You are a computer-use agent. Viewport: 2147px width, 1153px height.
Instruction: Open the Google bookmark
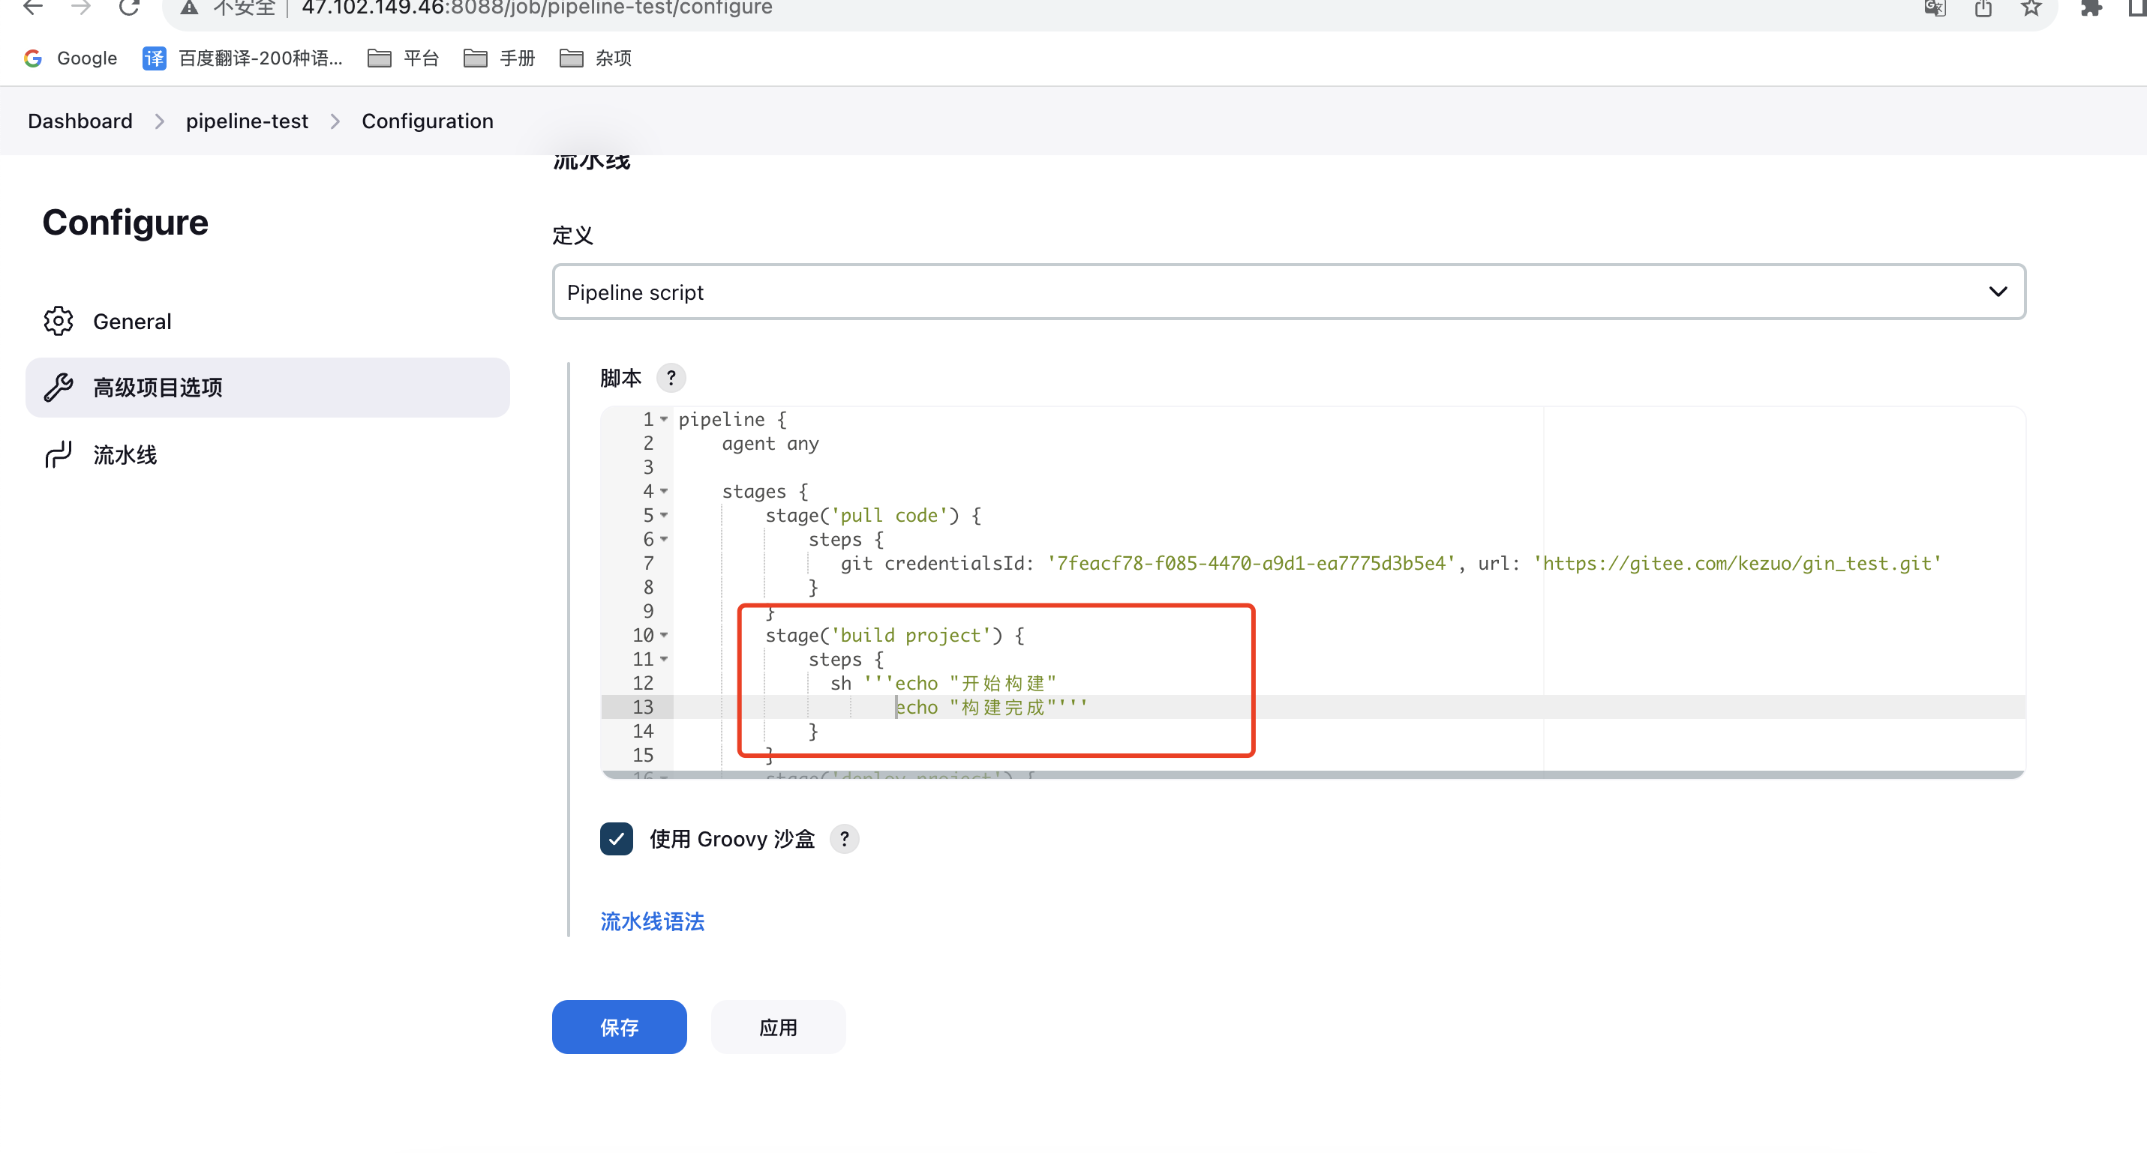tap(71, 58)
